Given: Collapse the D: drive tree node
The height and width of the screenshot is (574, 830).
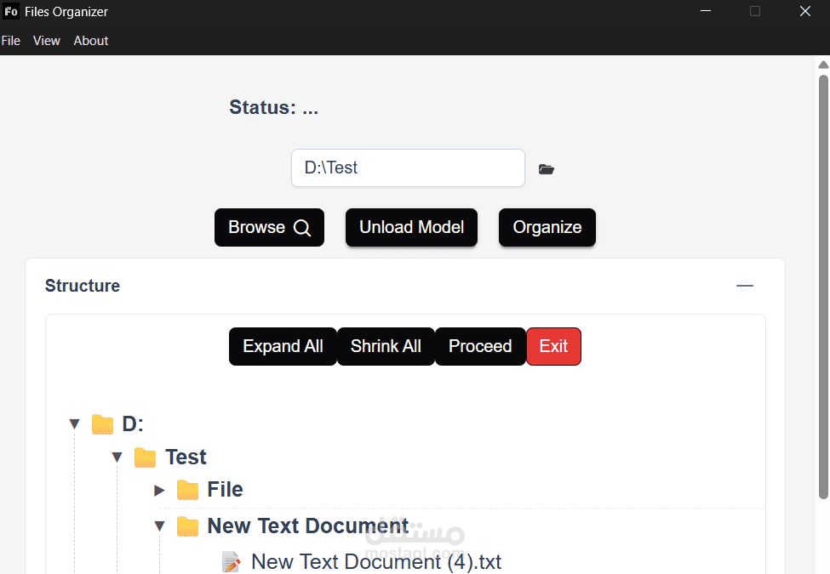Looking at the screenshot, I should pos(75,423).
